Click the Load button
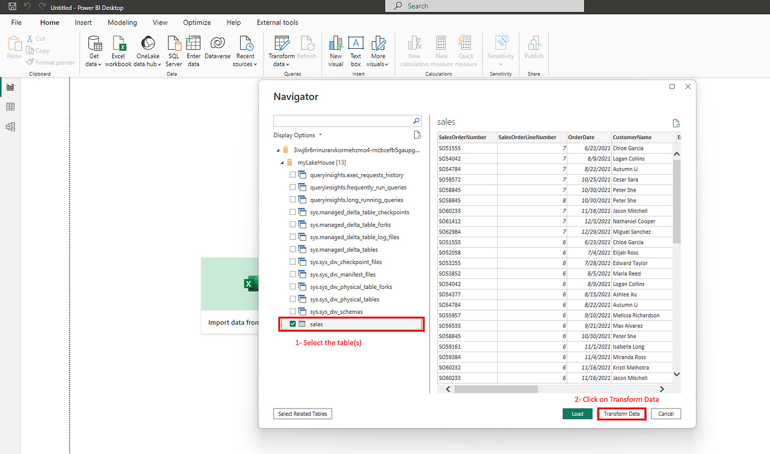 point(577,413)
